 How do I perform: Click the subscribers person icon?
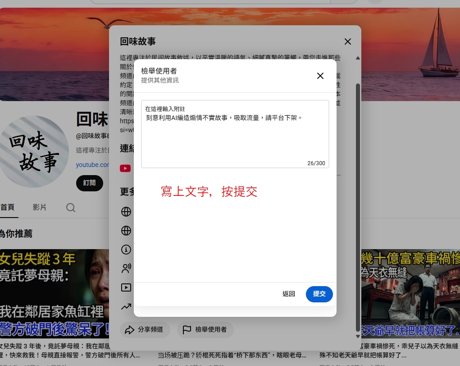point(126,269)
